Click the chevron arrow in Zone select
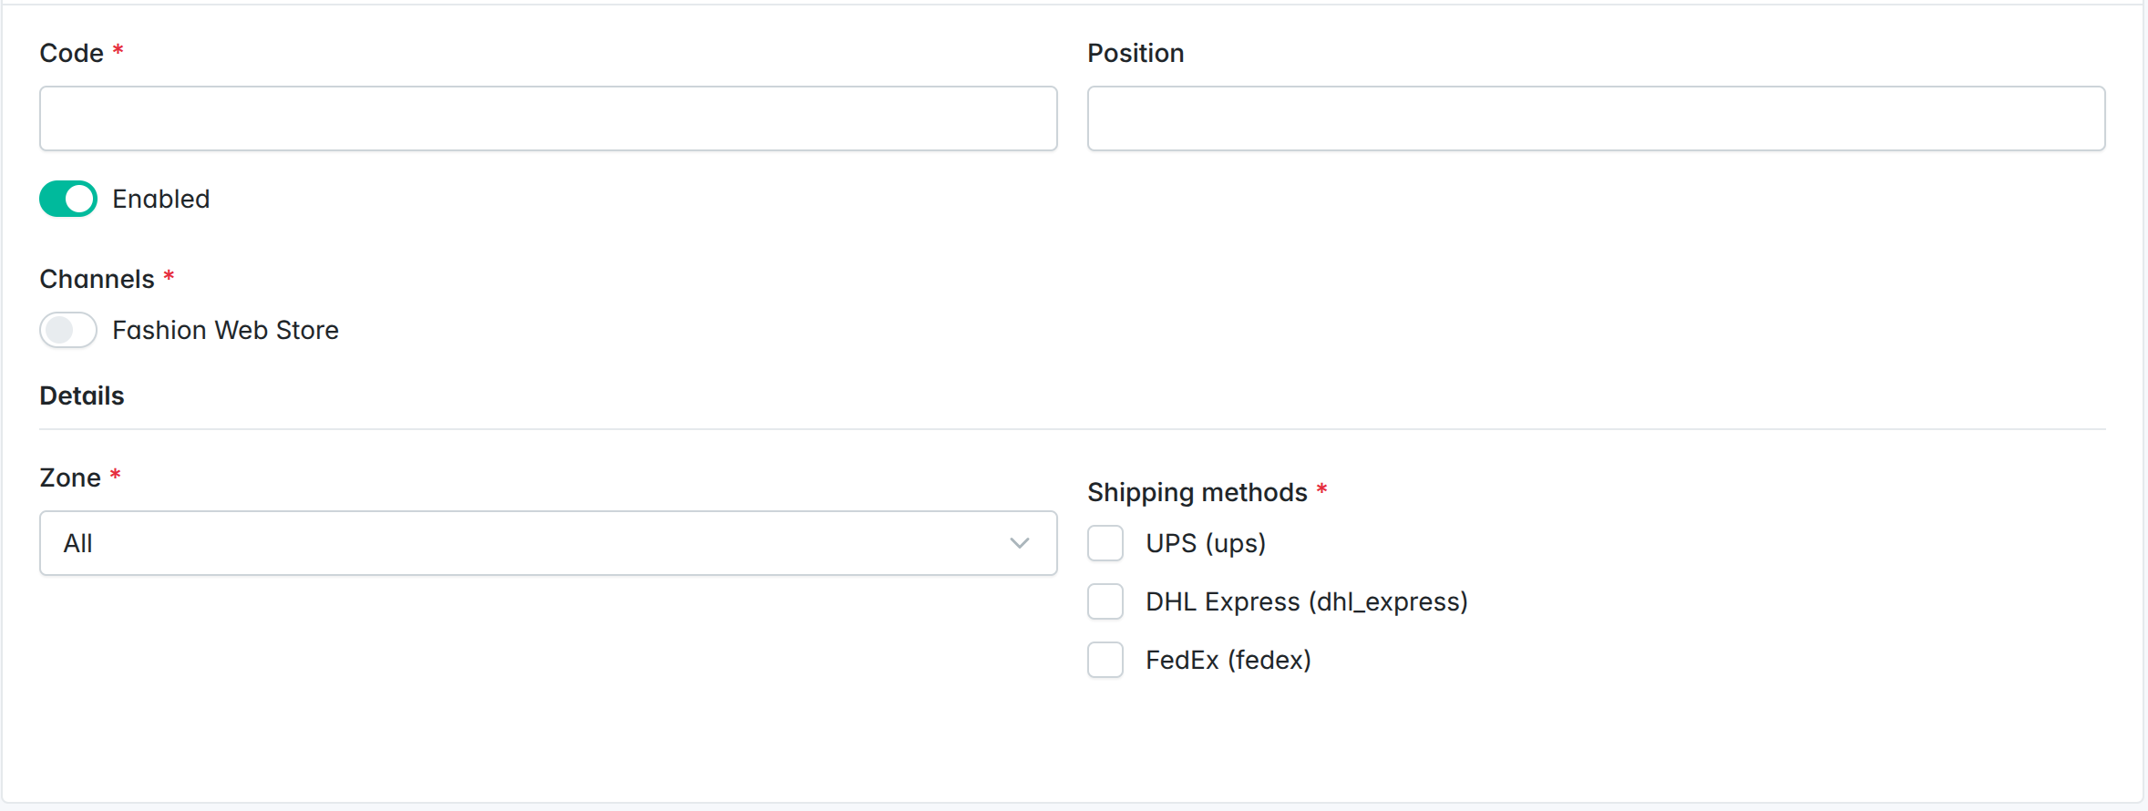This screenshot has width=2148, height=811. [1020, 543]
